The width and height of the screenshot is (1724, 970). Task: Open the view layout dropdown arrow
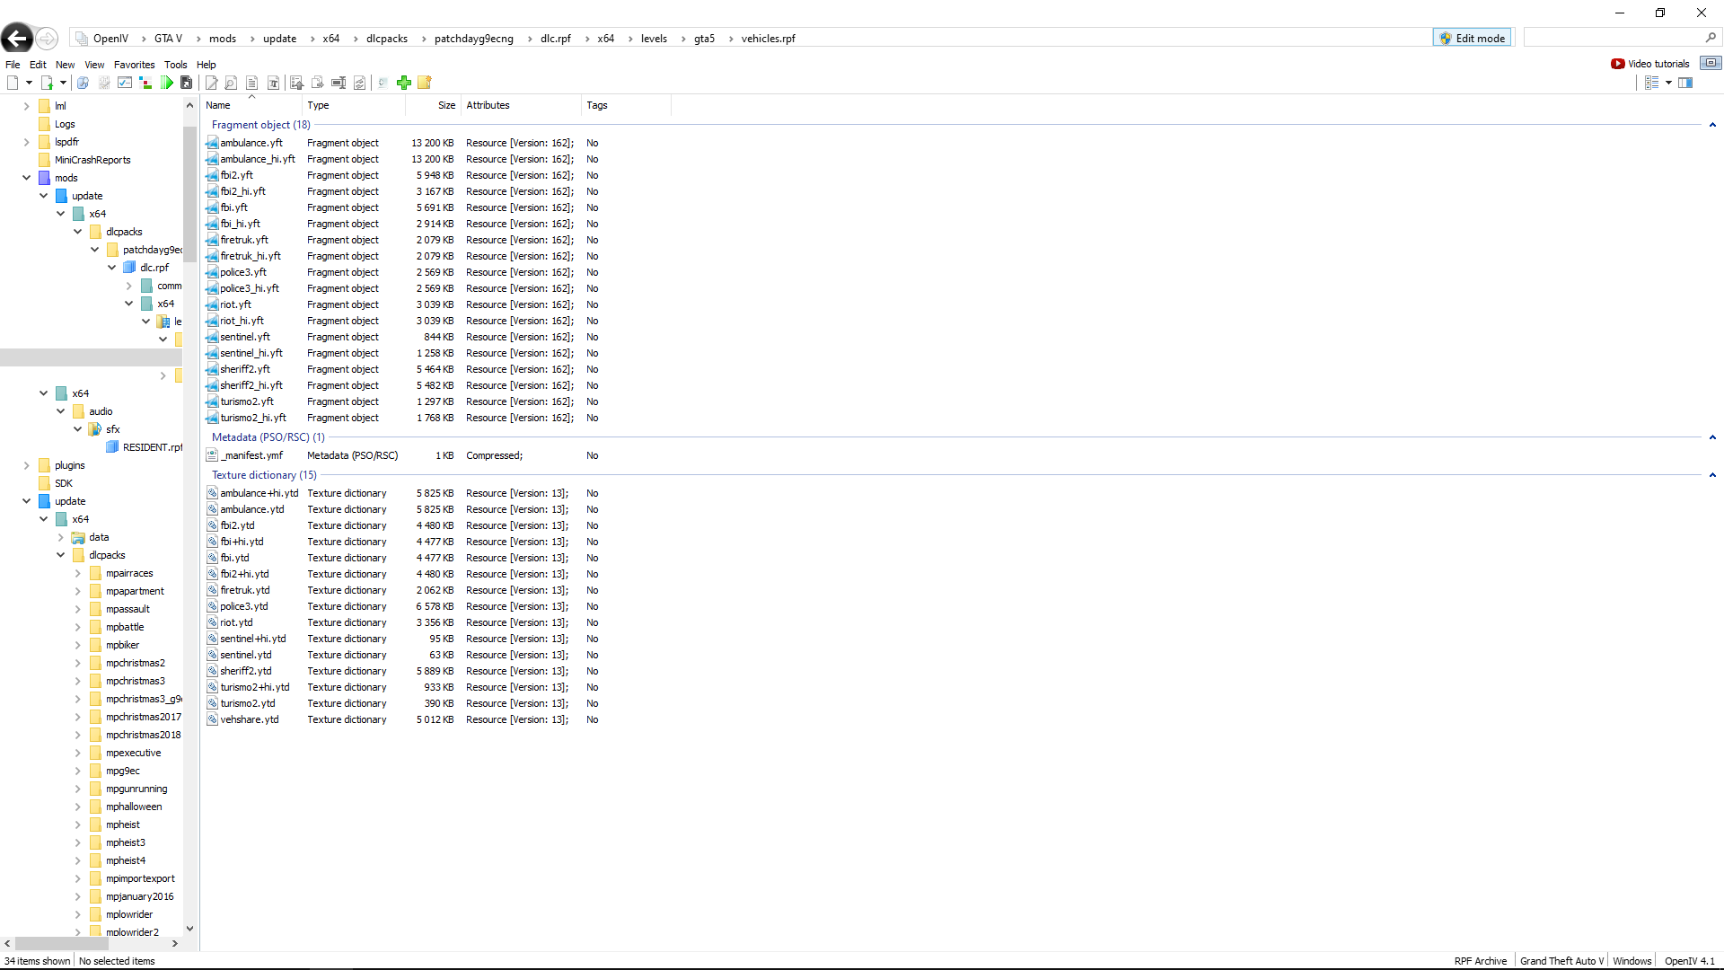pos(1668,83)
